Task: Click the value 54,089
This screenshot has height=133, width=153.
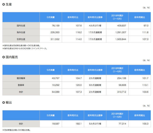Action: 56,92
